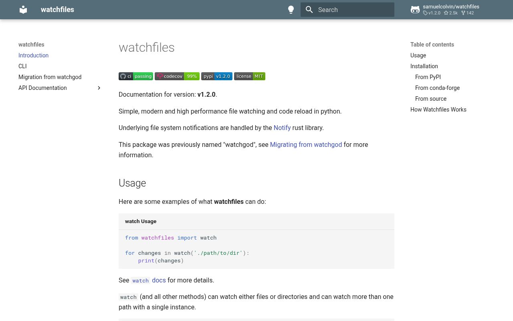513x321 pixels.
Task: Follow the Notify rust library link
Action: point(282,128)
